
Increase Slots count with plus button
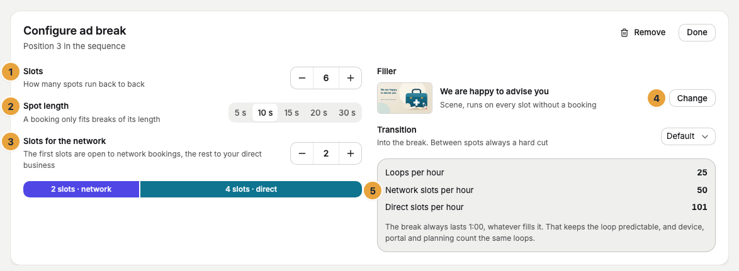[x=350, y=78]
